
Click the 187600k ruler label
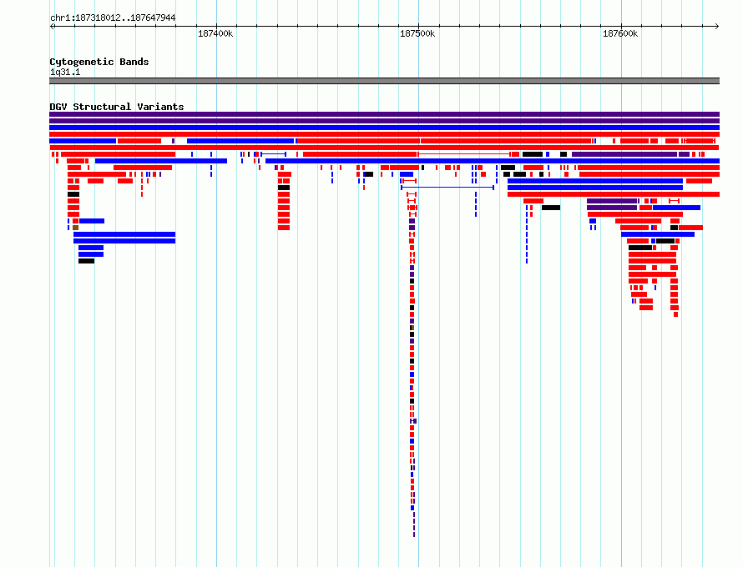point(619,33)
